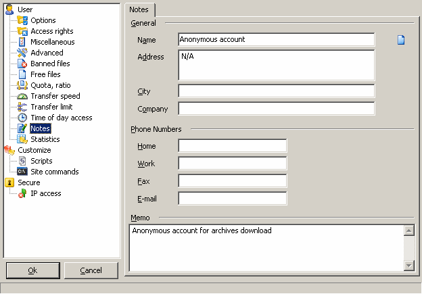Click the Options folder icon
Screen dimensions: 422x294
[x=22, y=20]
